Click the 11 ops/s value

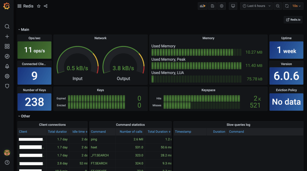point(35,50)
